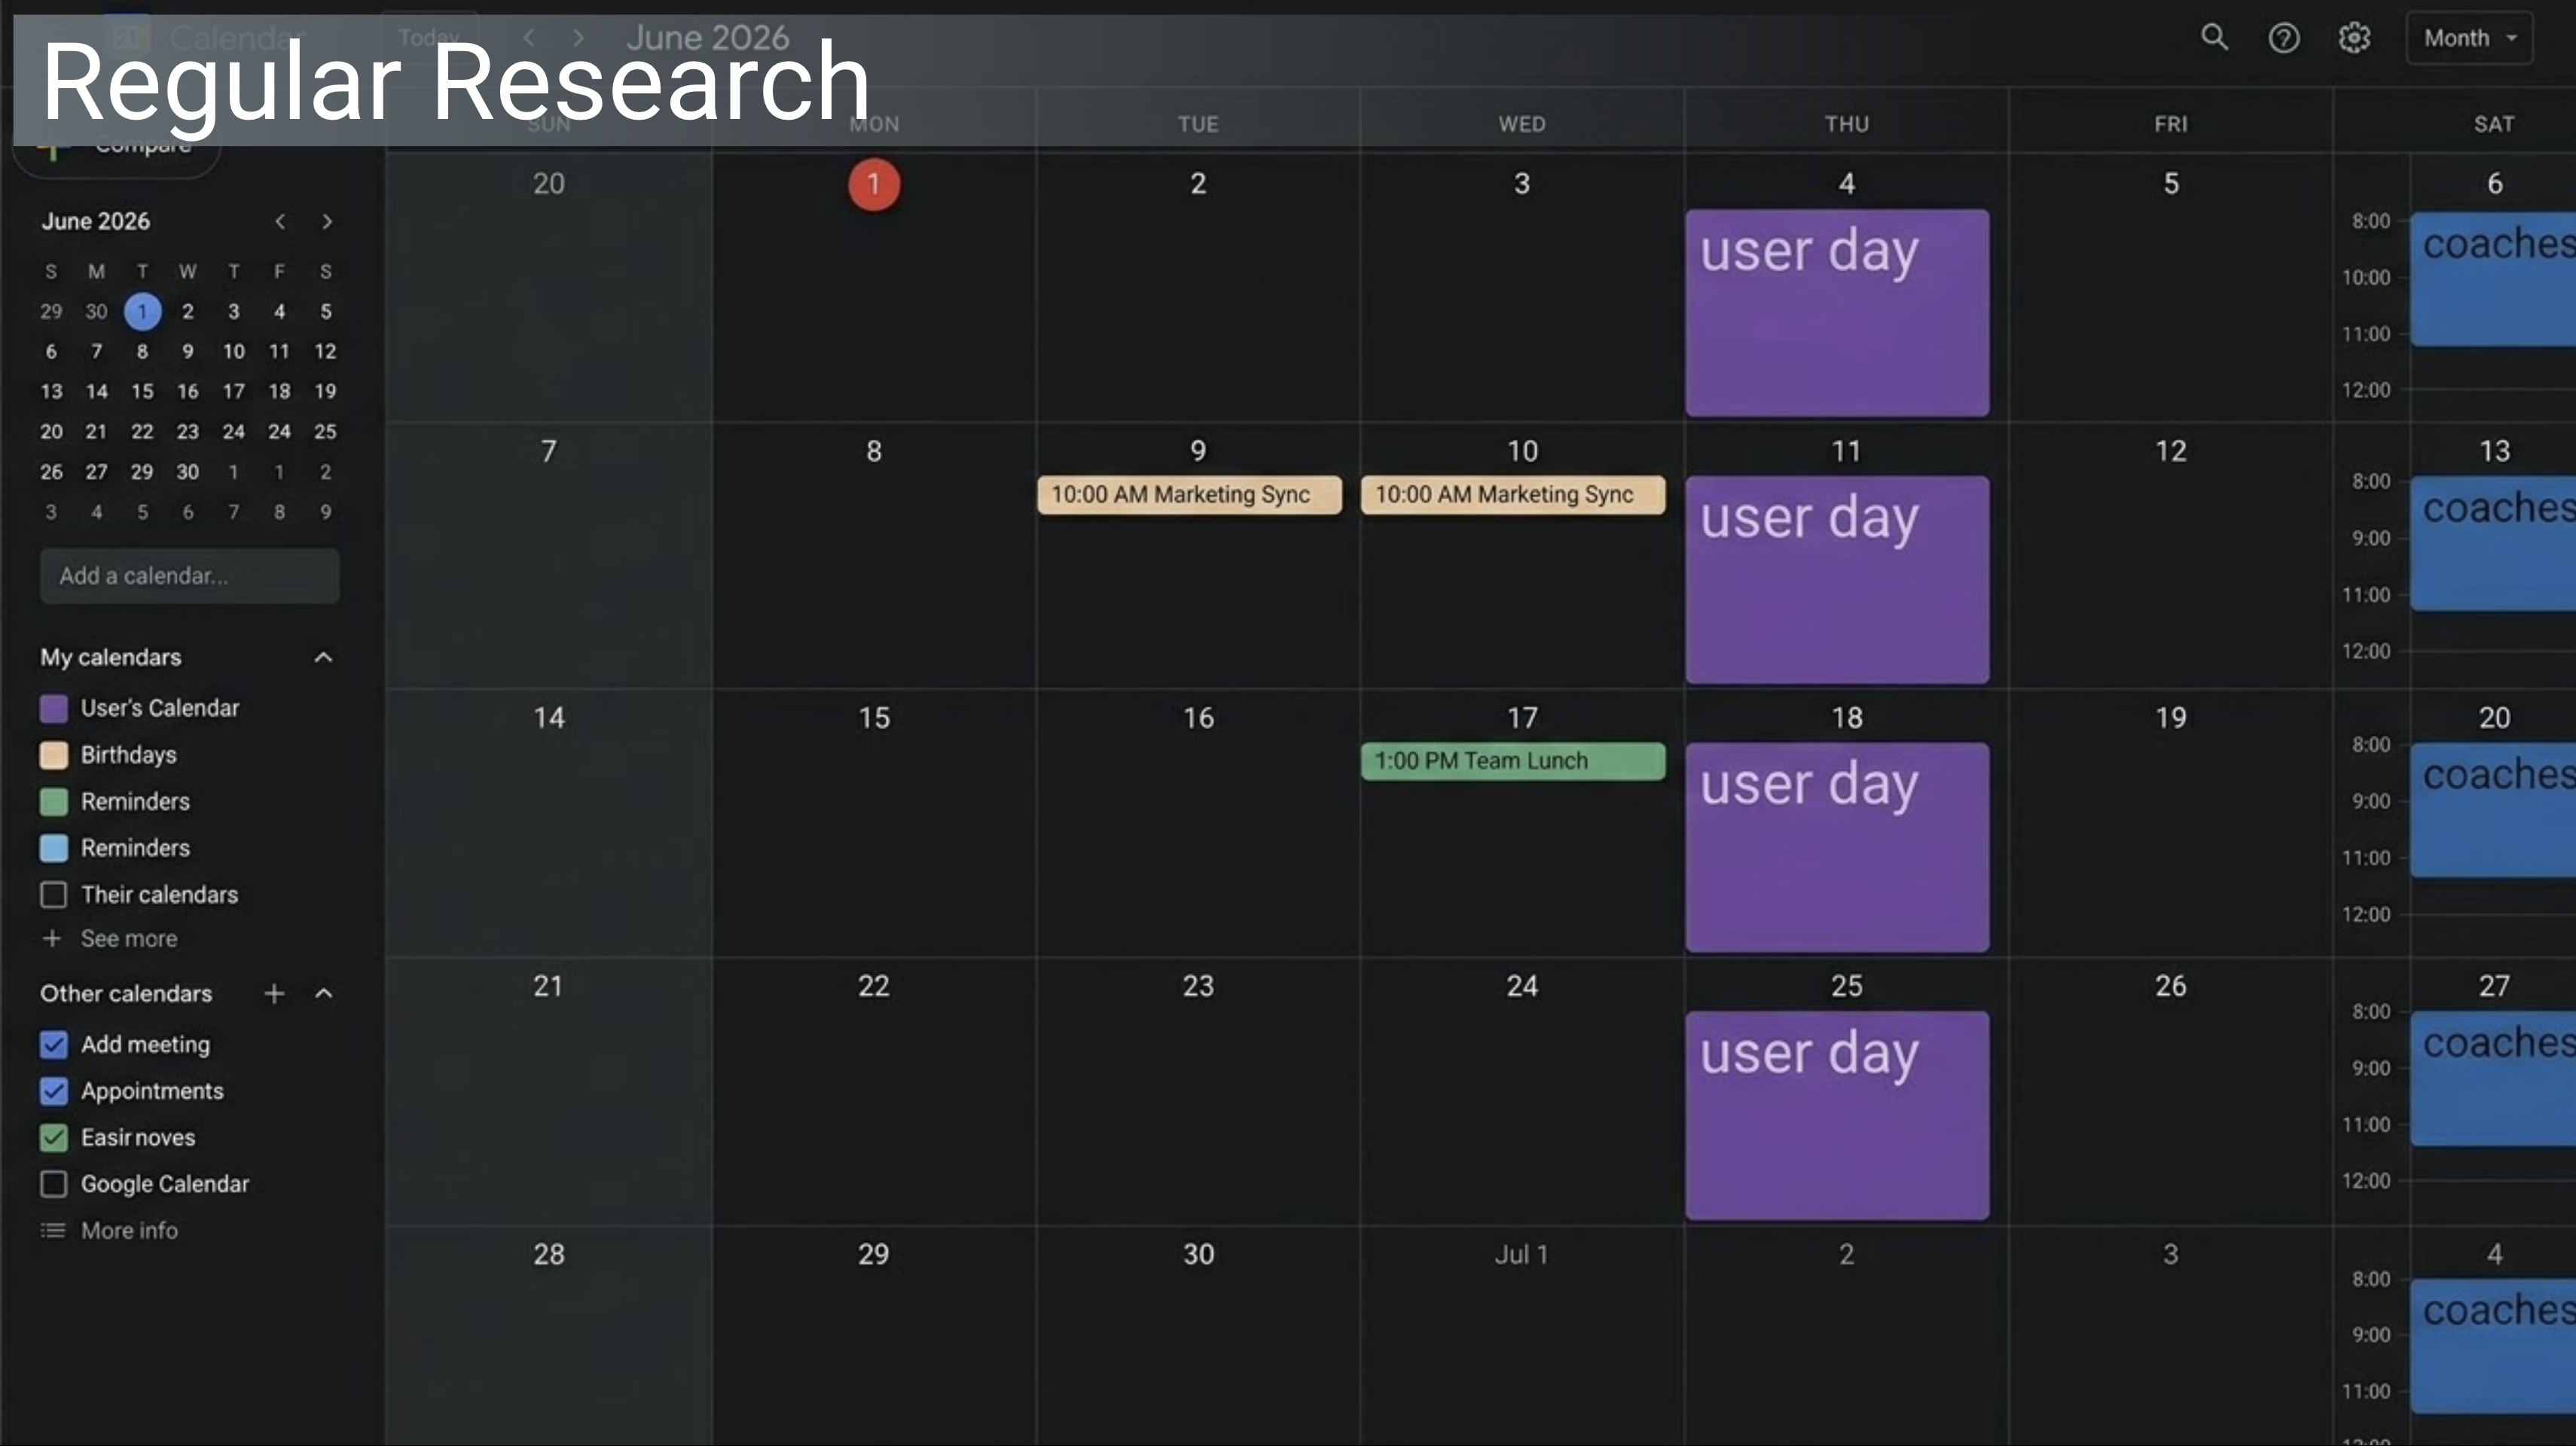Image resolution: width=2576 pixels, height=1446 pixels.
Task: Uncheck the Add meeting calendar
Action: (54, 1044)
